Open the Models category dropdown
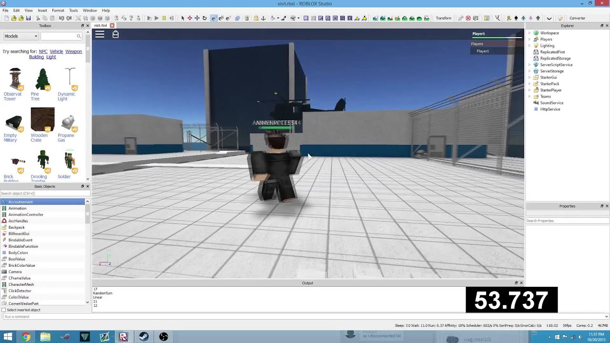Viewport: 610px width, 343px height. (x=21, y=36)
